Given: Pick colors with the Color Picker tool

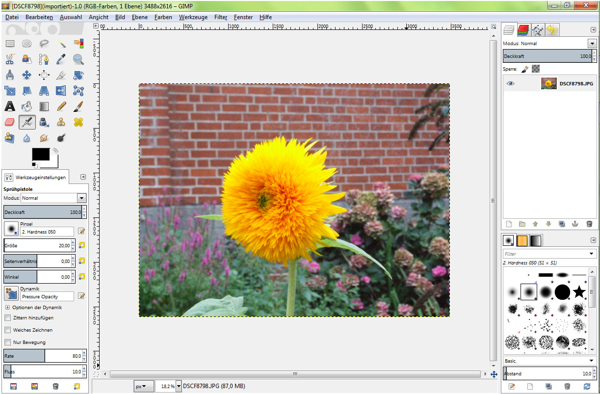Looking at the screenshot, I should [x=60, y=59].
